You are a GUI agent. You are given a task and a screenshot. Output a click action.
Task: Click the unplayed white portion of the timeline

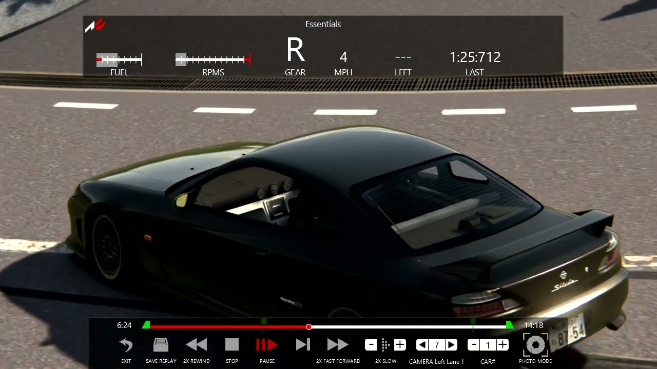point(408,326)
